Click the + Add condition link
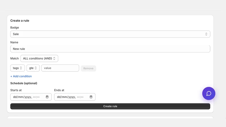 tap(21, 76)
